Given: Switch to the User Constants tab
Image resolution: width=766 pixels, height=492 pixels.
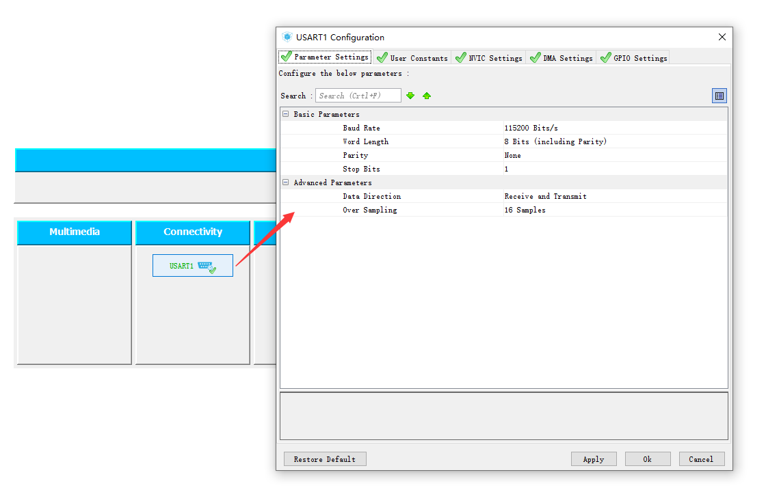Looking at the screenshot, I should [413, 57].
